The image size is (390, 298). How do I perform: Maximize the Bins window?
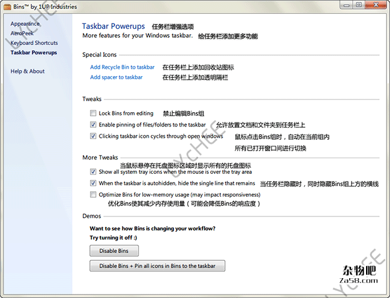point(359,5)
